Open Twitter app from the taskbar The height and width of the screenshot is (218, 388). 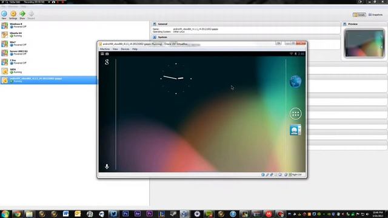[x=113, y=214]
